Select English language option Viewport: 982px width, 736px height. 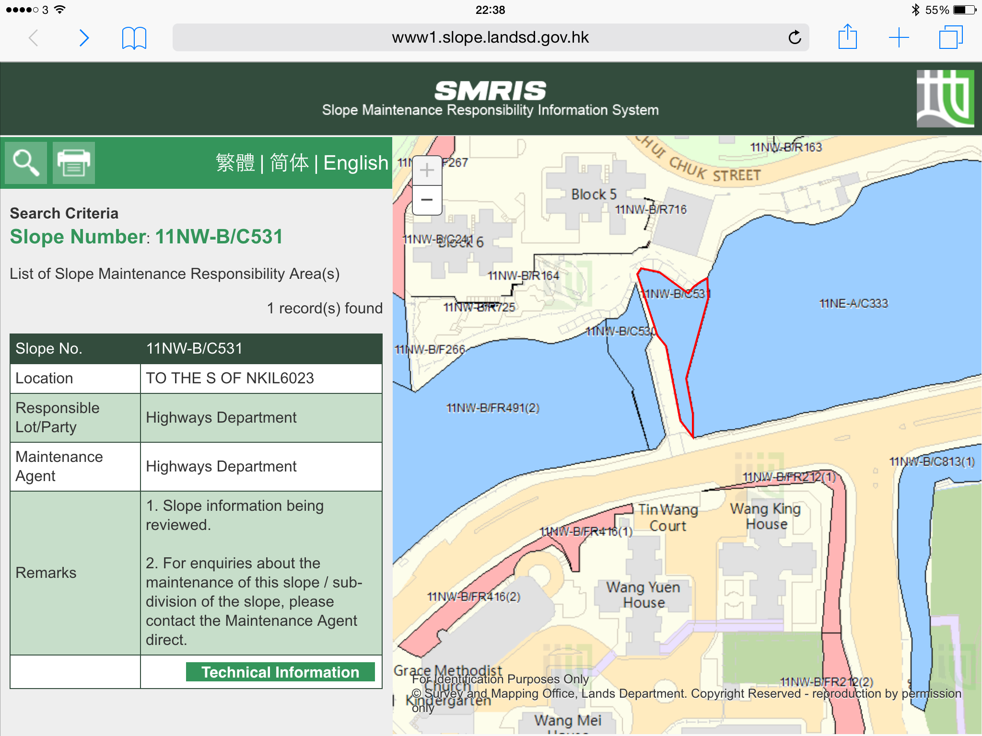(x=355, y=163)
